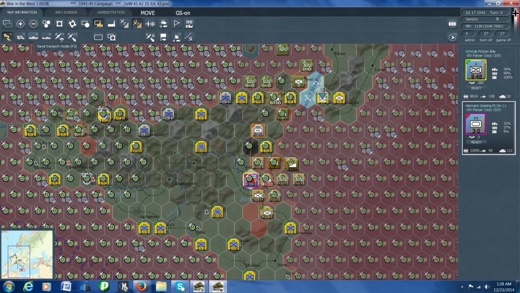Click the three-bars icon near top right
The height and width of the screenshot is (293, 520).
pyautogui.click(x=452, y=23)
